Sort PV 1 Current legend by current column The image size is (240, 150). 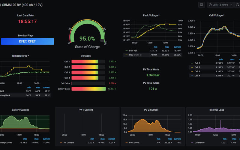click(112, 139)
